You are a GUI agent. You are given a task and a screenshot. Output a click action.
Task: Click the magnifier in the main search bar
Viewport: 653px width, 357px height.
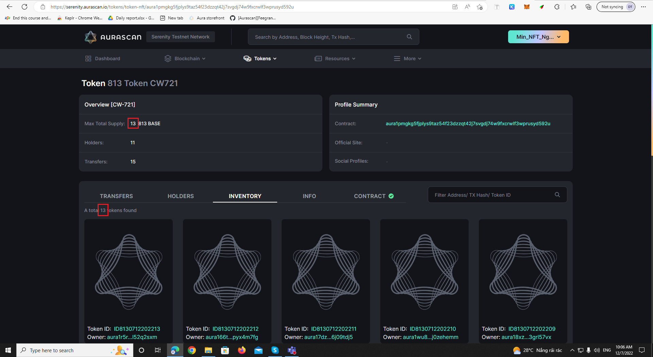[x=409, y=36]
